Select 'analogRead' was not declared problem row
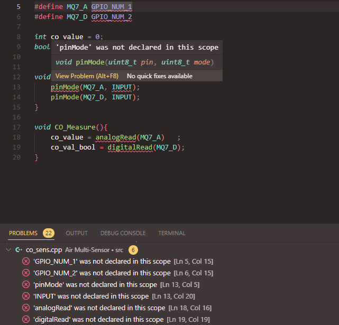The image size is (339, 325). 169,308
